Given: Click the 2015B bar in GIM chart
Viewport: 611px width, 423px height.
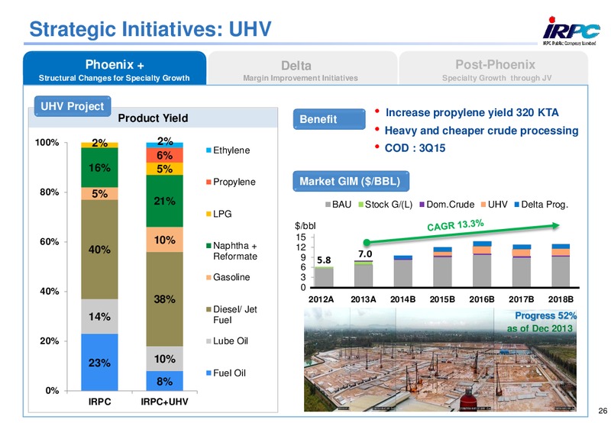Looking at the screenshot, I should (x=442, y=267).
